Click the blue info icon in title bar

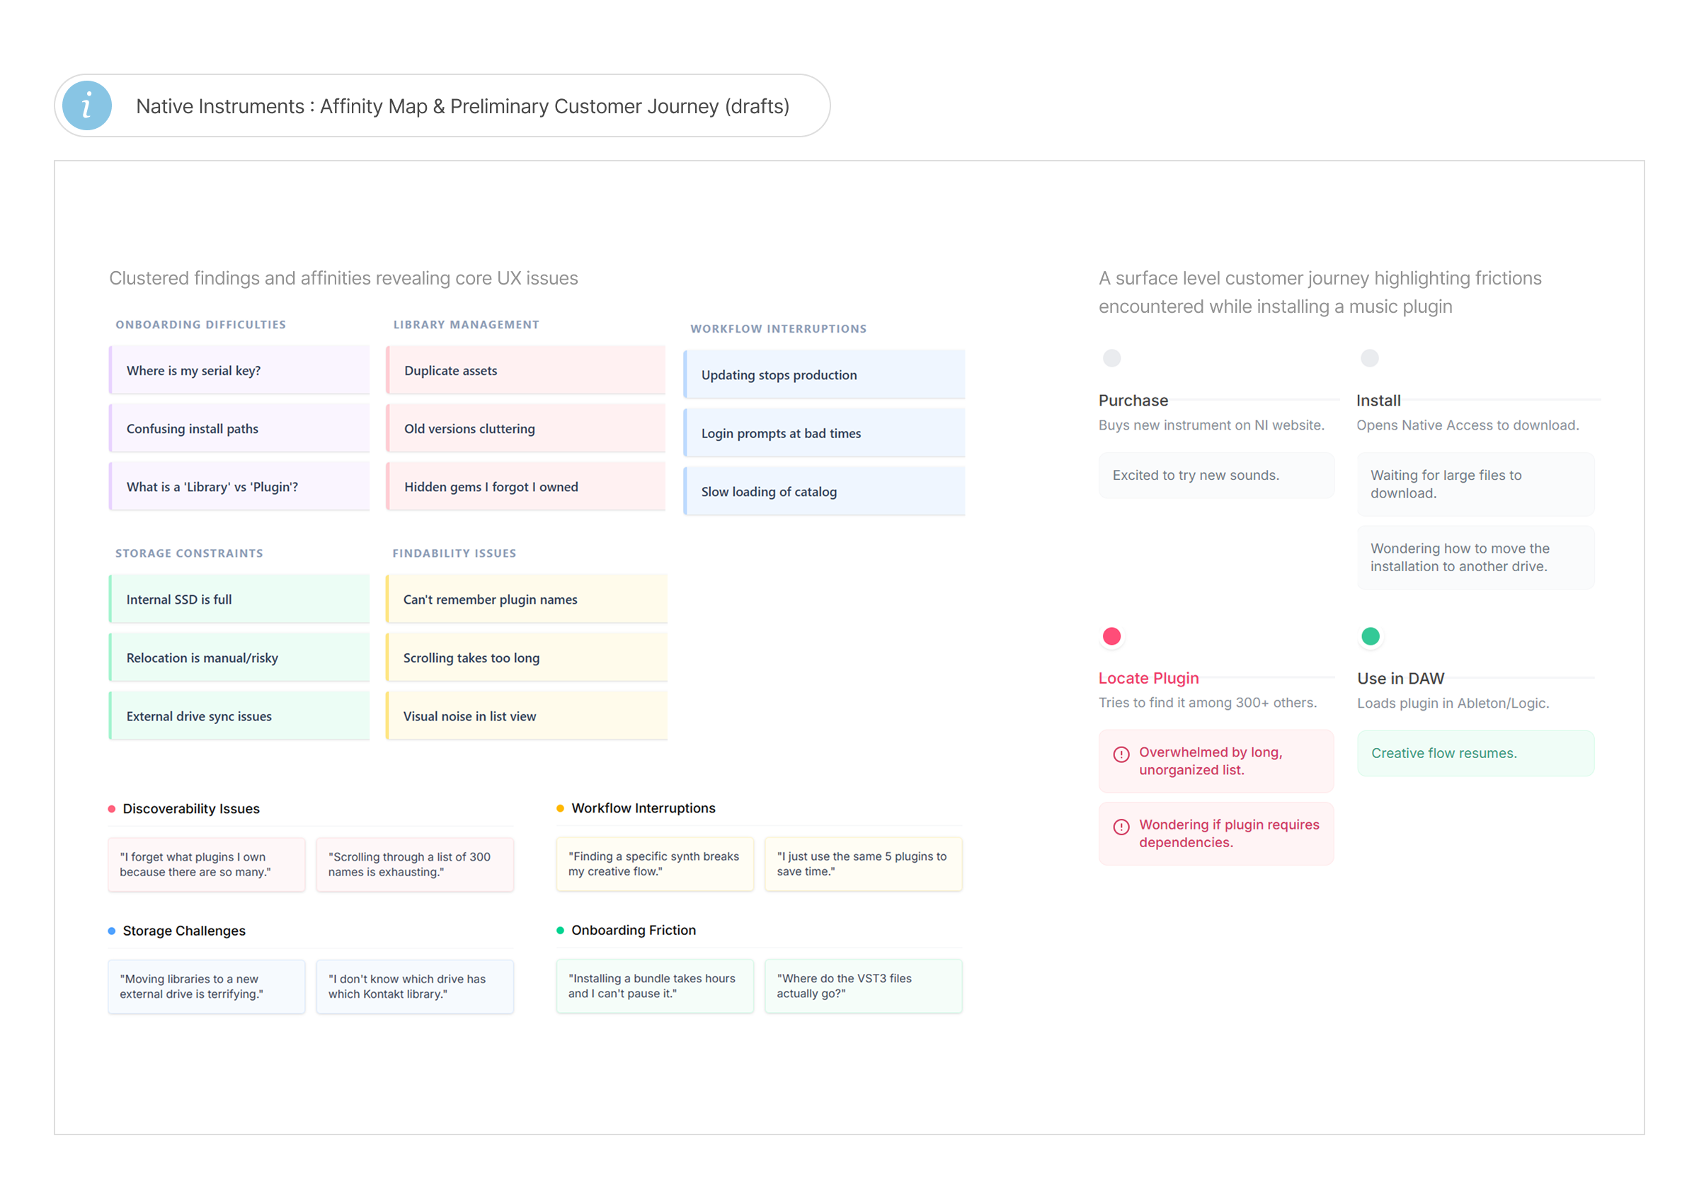tap(86, 105)
